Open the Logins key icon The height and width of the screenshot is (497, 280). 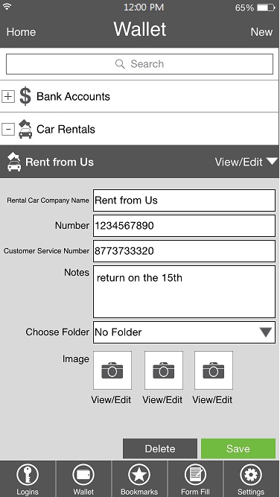click(28, 475)
